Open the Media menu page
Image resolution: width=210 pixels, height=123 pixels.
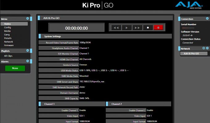[7, 31]
